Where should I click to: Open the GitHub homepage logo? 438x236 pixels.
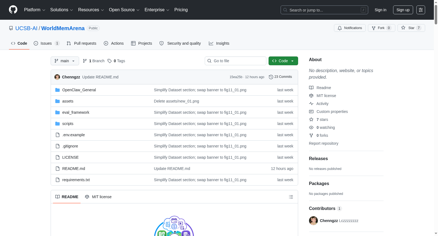point(13,10)
